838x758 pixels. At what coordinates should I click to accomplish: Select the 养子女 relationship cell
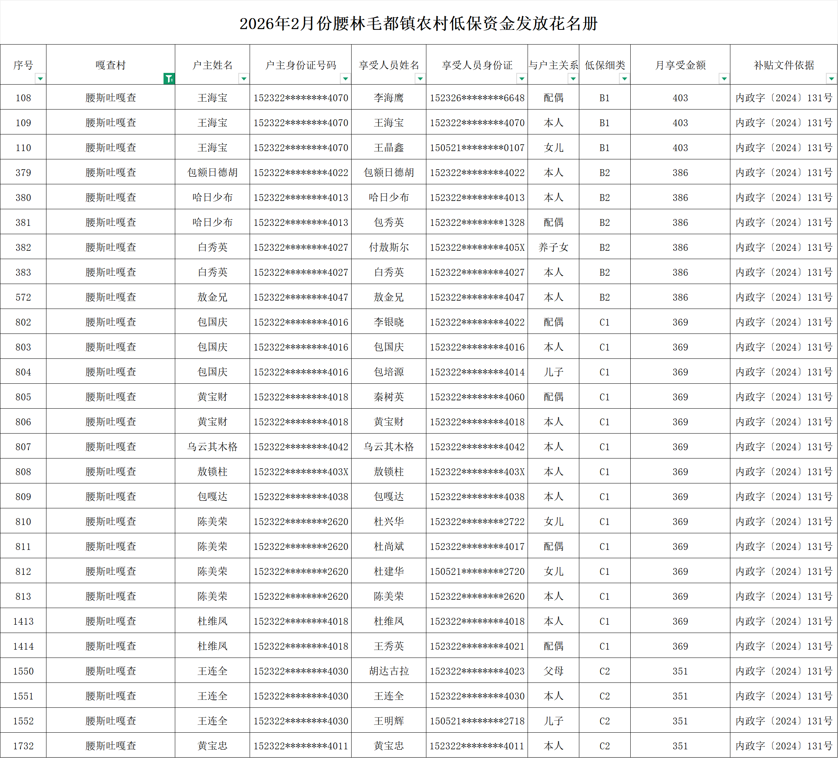coord(553,247)
